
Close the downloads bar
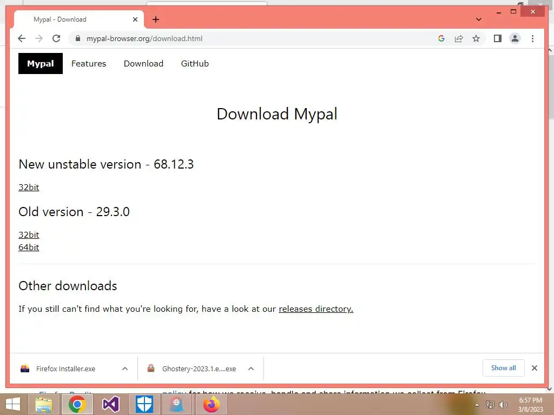tap(535, 368)
